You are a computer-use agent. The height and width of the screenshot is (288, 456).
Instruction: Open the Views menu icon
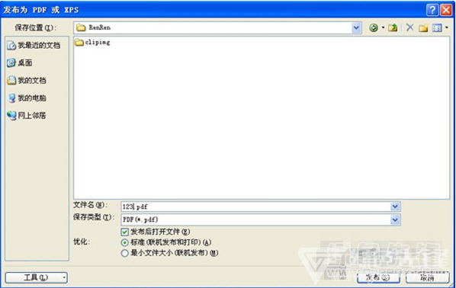437,28
